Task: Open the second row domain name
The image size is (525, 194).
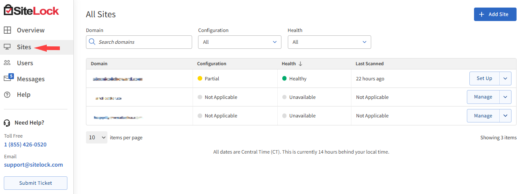Action: click(x=109, y=98)
